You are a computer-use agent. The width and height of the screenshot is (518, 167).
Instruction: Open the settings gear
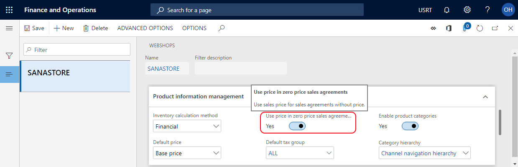(467, 10)
